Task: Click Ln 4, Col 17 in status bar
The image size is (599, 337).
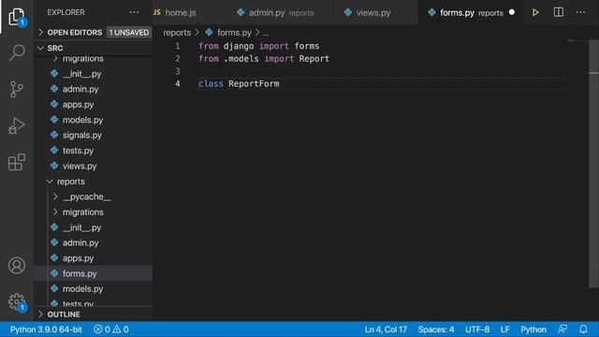Action: (x=386, y=330)
